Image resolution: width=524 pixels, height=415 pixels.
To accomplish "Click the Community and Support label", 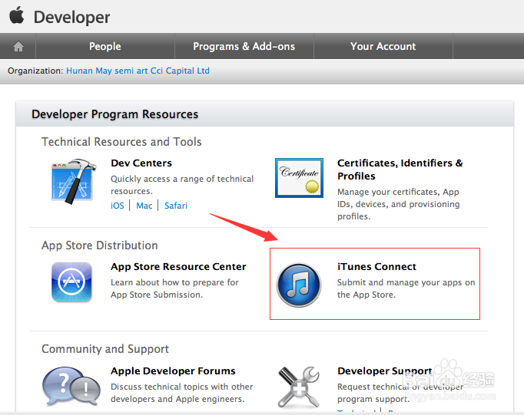I will tap(105, 349).
